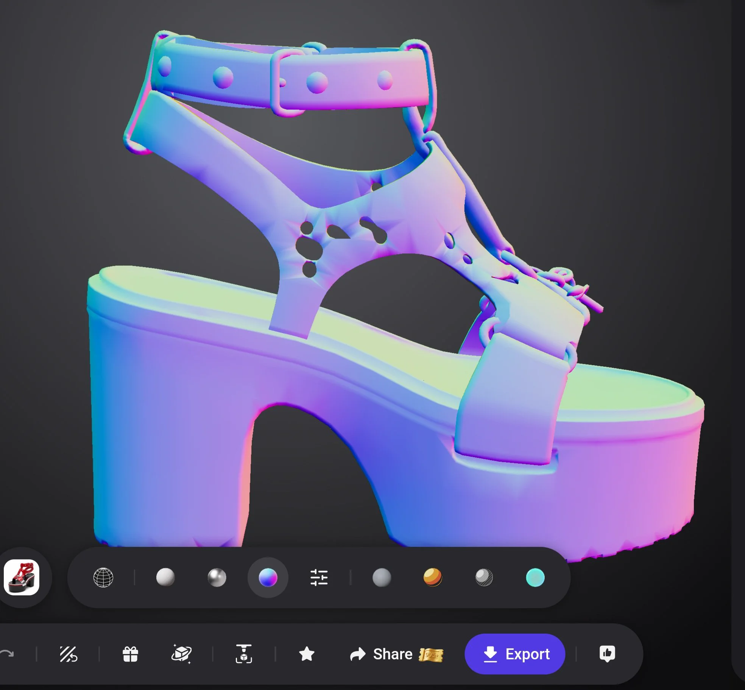Open the red sandal reference thumbnail
745x690 pixels.
tap(22, 577)
